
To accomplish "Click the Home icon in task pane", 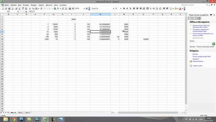I will click(199, 18).
